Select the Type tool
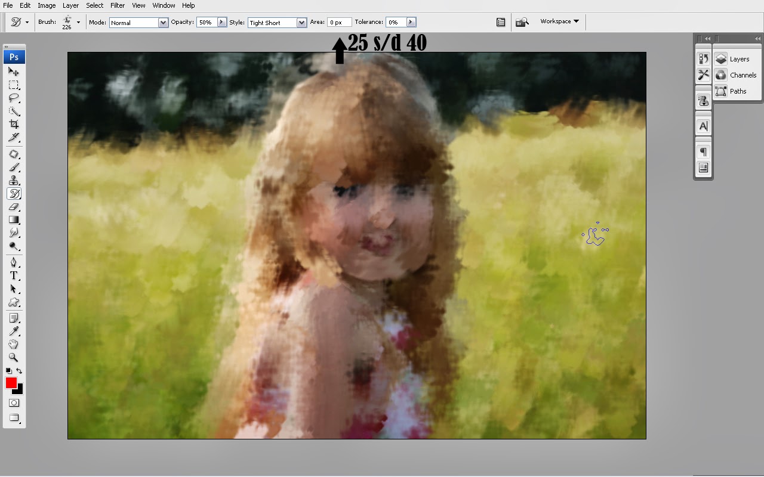This screenshot has width=764, height=477. point(14,276)
